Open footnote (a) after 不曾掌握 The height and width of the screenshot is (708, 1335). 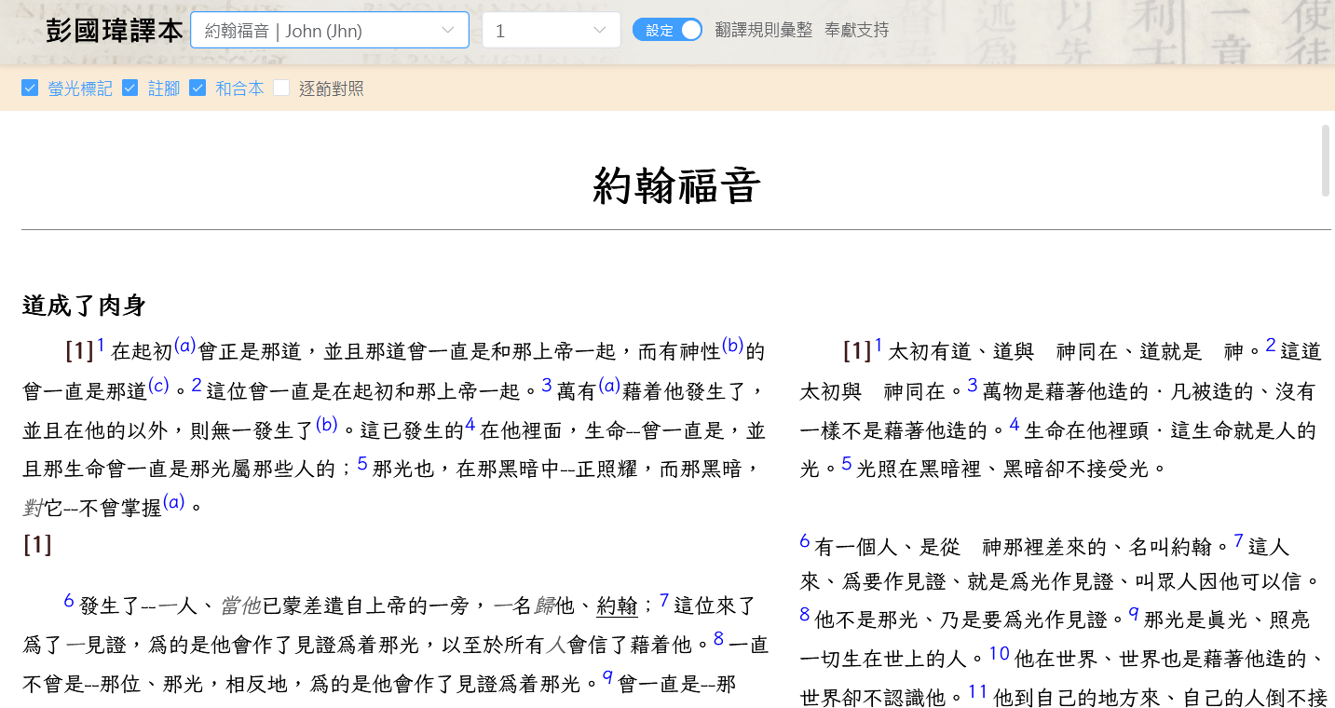(x=174, y=502)
